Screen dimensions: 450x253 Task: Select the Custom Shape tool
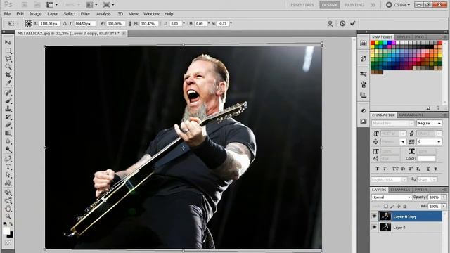pyautogui.click(x=8, y=183)
